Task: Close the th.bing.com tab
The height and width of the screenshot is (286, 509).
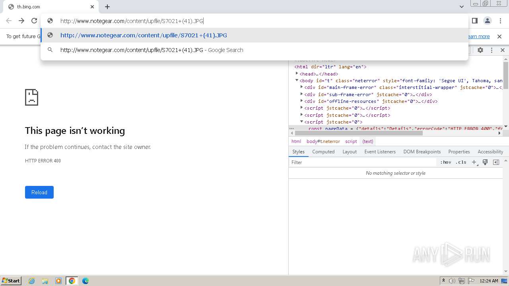Action: [92, 7]
